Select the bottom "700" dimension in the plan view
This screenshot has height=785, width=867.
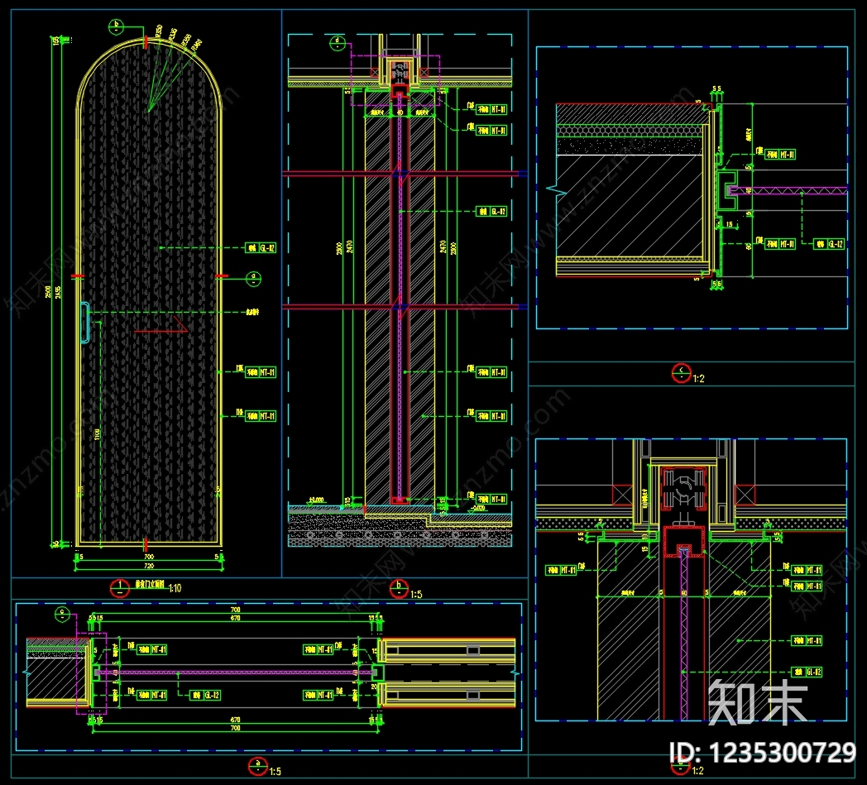click(x=236, y=728)
